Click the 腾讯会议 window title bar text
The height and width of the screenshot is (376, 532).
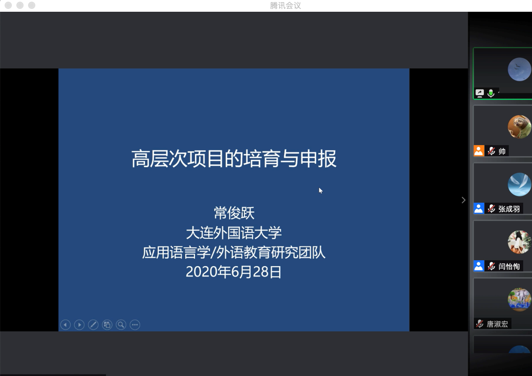(x=285, y=5)
